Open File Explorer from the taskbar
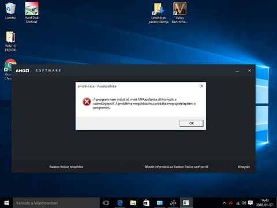Screen dimensions: 277x208 pyautogui.click(x=133, y=203)
